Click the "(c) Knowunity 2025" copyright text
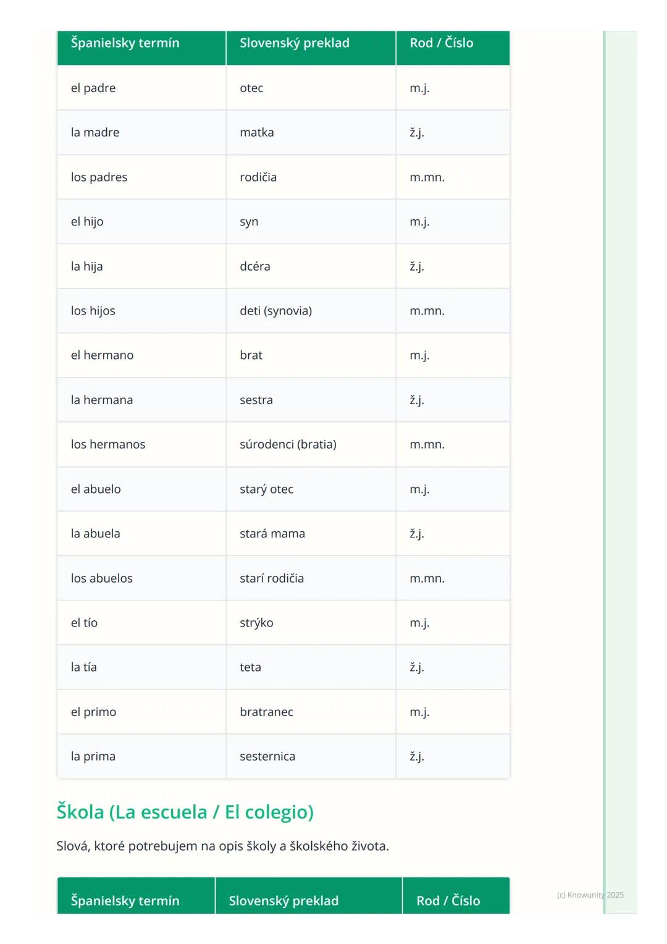 (x=590, y=895)
